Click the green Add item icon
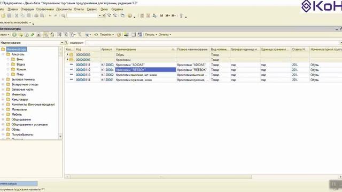This screenshot has width=342, height=192. coord(14,35)
